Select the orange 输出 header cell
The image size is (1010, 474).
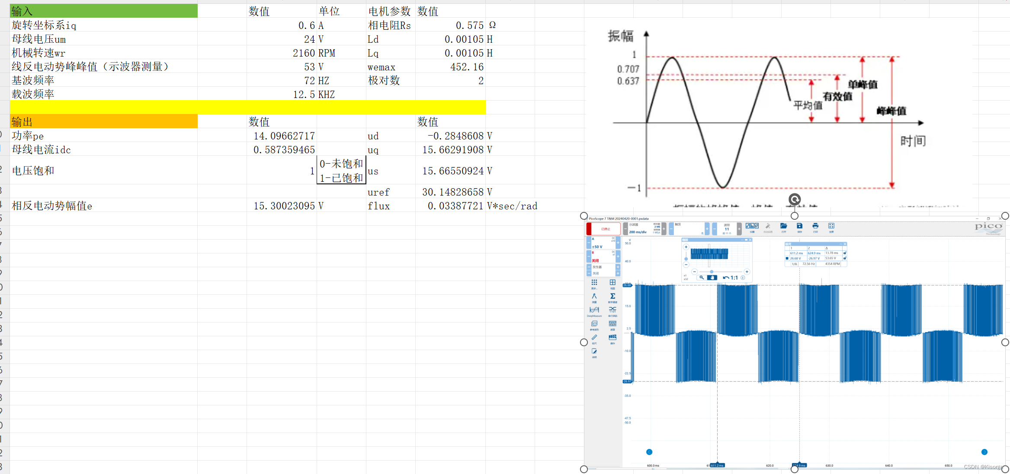coord(104,121)
